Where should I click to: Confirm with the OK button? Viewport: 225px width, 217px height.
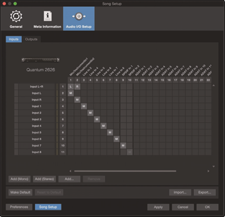[x=207, y=207]
